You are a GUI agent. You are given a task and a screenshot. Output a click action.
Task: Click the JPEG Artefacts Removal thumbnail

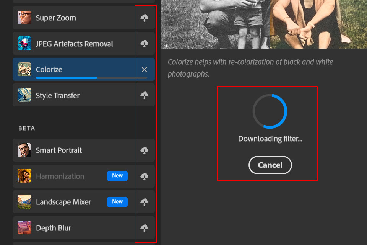pyautogui.click(x=24, y=43)
